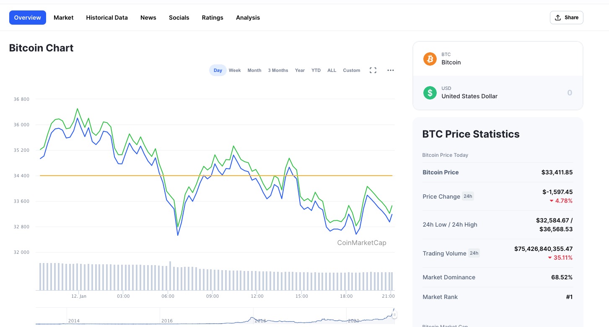The height and width of the screenshot is (327, 609).
Task: Click the 35.11% volume decrease indicator
Action: tap(560, 258)
